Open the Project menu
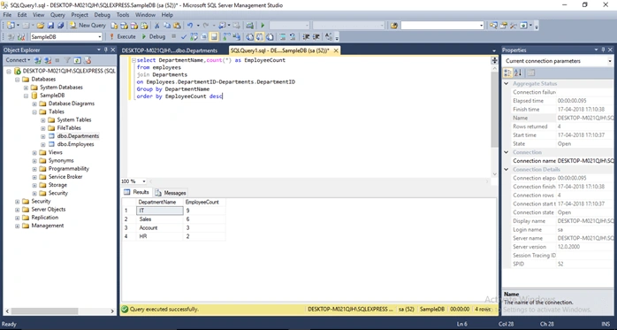Viewport: 617px width, 330px height. point(80,14)
